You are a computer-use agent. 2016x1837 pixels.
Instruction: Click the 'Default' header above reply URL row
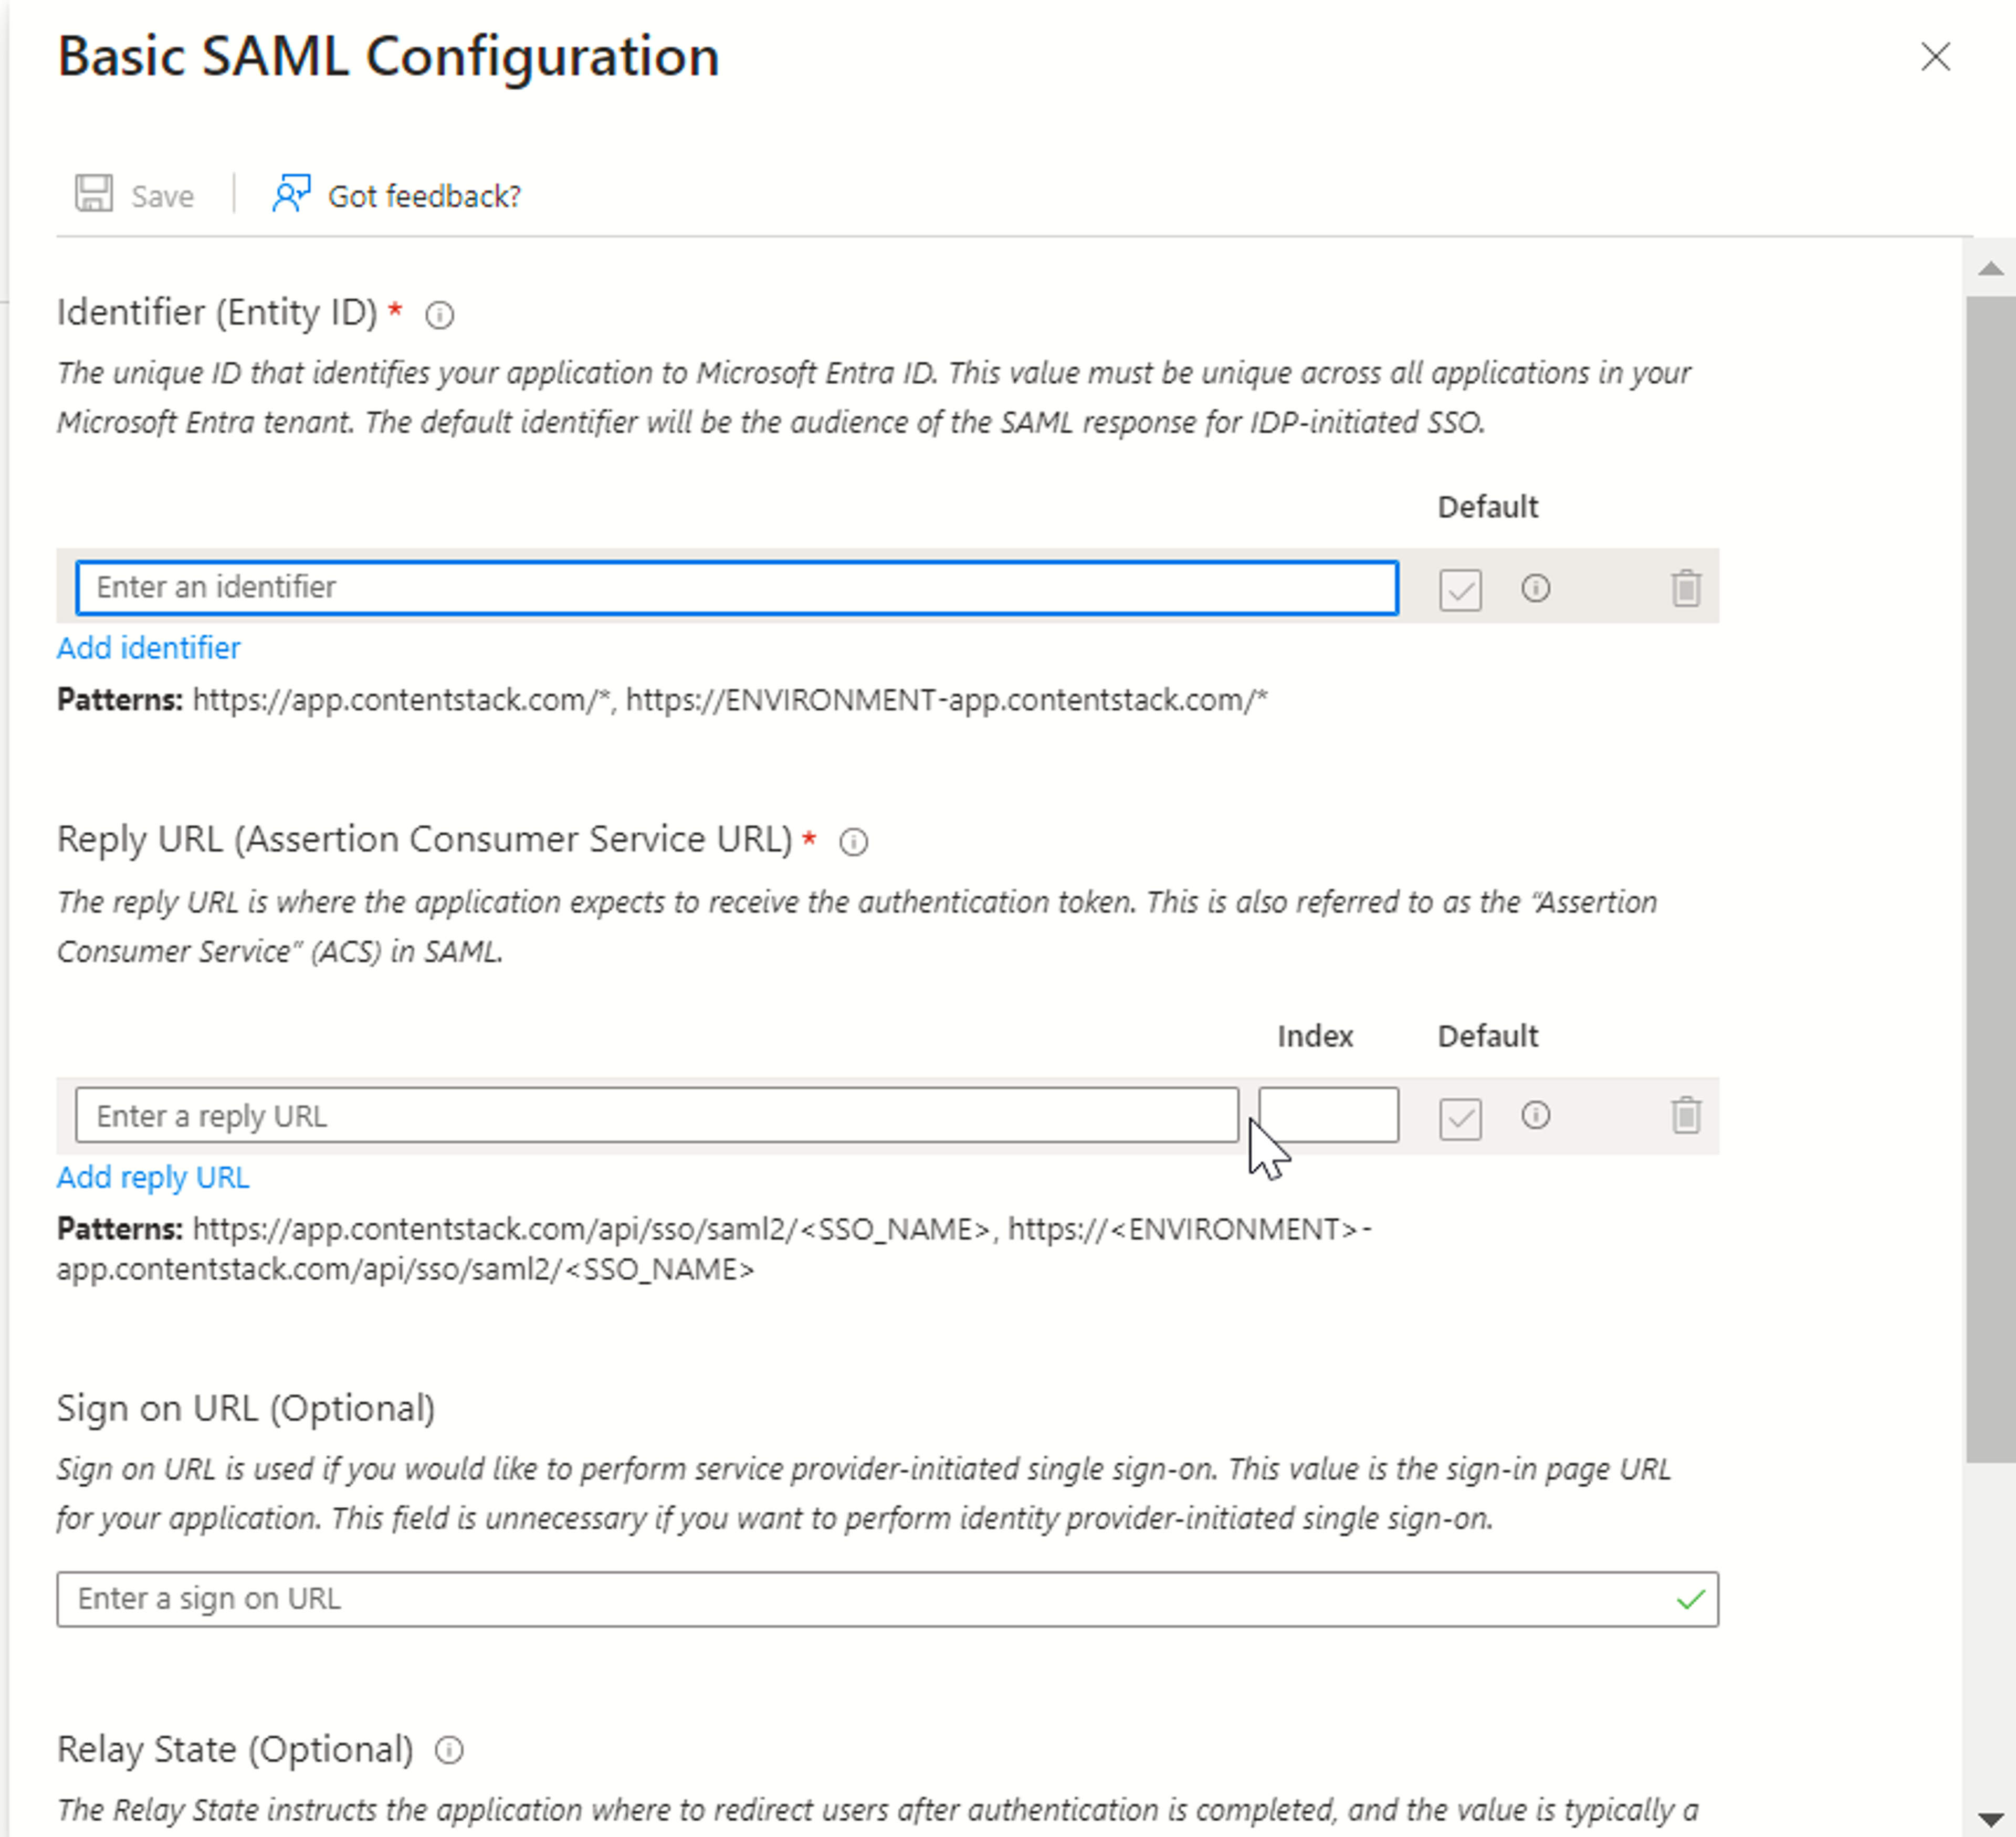[1487, 1036]
